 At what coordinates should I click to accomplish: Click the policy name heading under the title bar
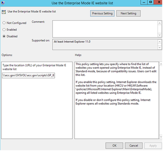pos(32,11)
